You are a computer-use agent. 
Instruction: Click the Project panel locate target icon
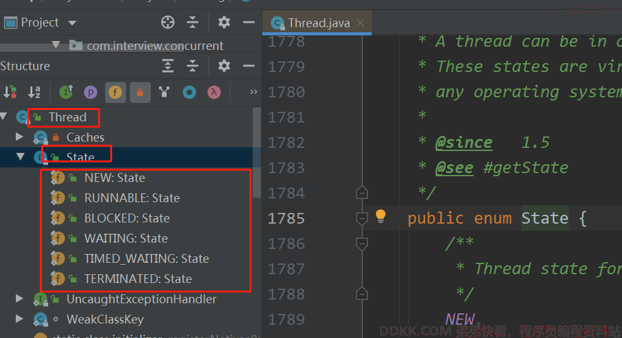click(x=168, y=22)
